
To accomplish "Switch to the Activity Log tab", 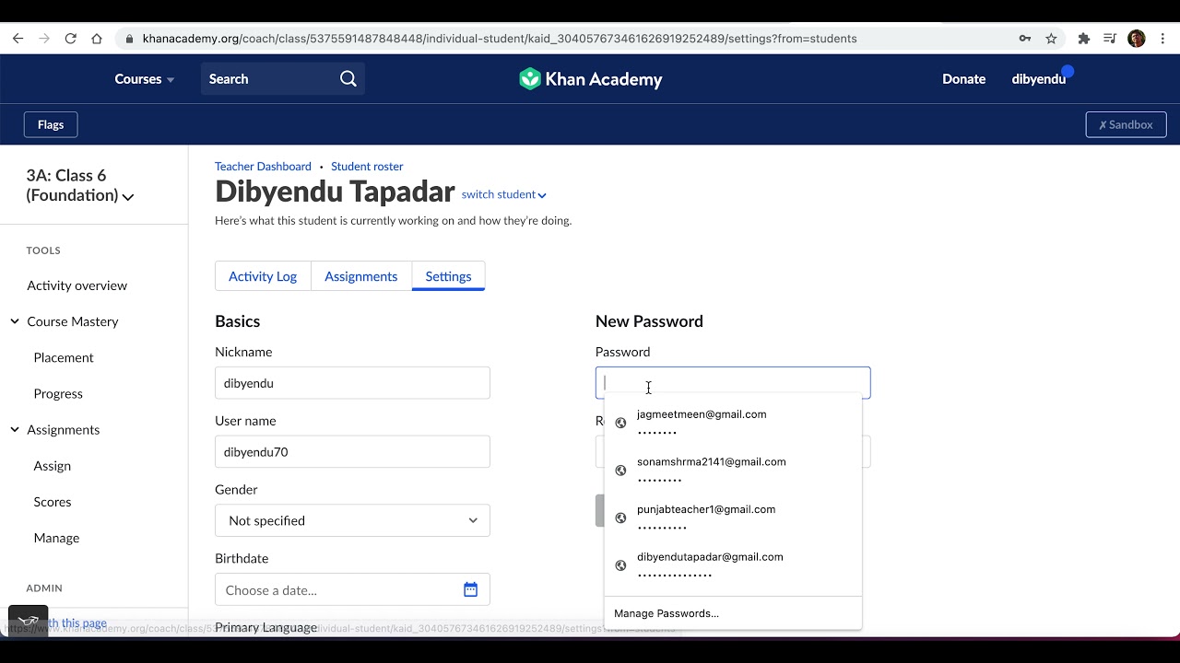I will click(x=263, y=276).
